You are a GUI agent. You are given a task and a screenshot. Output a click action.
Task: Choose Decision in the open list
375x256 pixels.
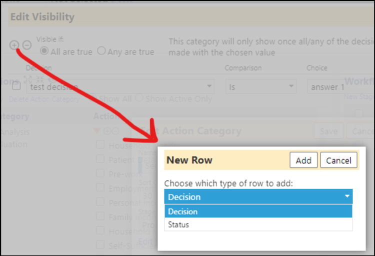258,211
